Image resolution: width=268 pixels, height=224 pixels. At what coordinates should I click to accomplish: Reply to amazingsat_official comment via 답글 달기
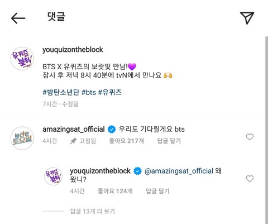[x=169, y=141]
